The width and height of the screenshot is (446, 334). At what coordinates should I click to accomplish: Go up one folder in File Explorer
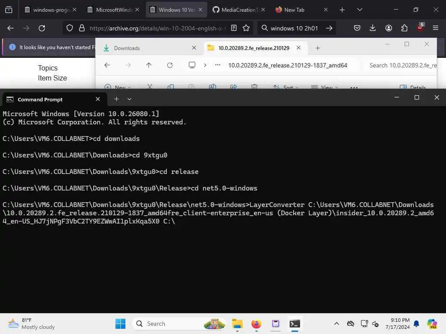tap(149, 65)
